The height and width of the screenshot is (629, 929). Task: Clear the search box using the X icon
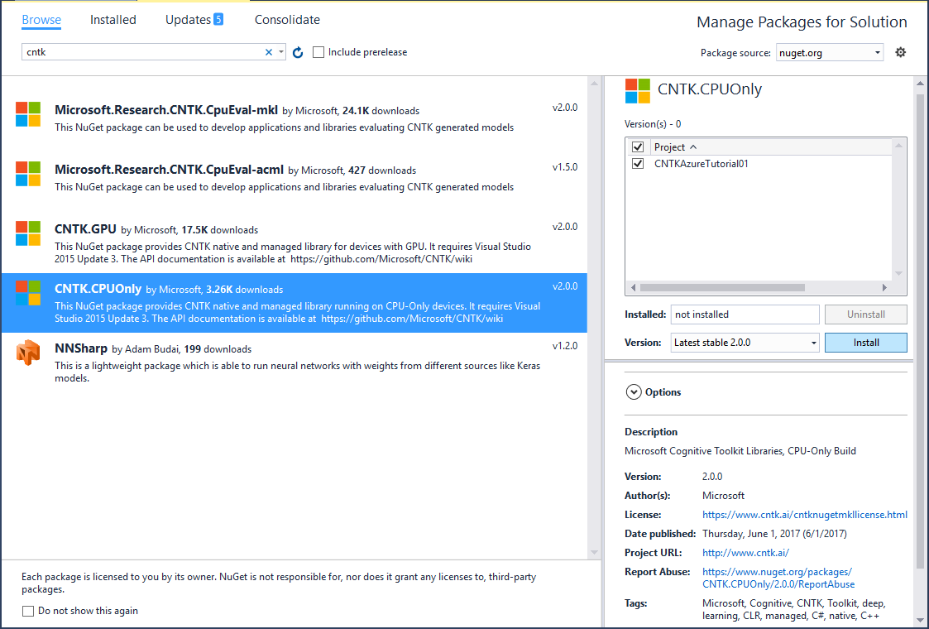pyautogui.click(x=268, y=51)
